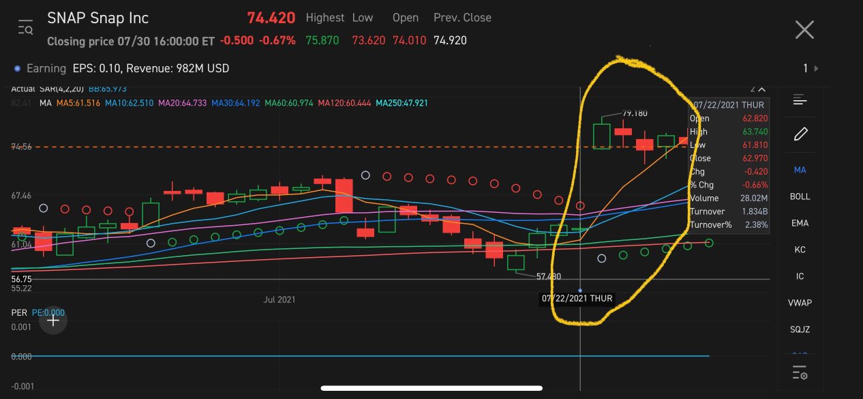Viewport: 863px width, 399px height.
Task: Click the 07/22/2021 THUR crosshair date tag
Action: [577, 299]
